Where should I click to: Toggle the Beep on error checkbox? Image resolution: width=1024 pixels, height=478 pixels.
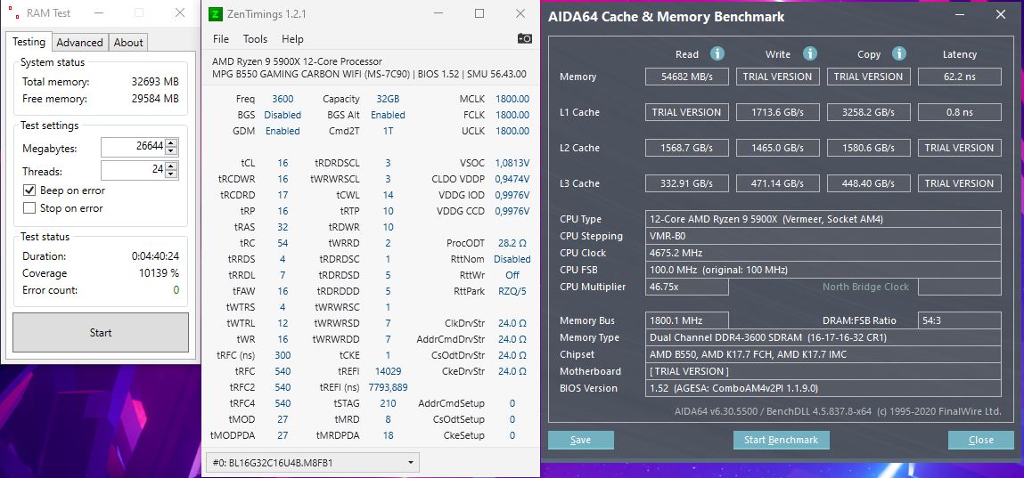tap(29, 190)
